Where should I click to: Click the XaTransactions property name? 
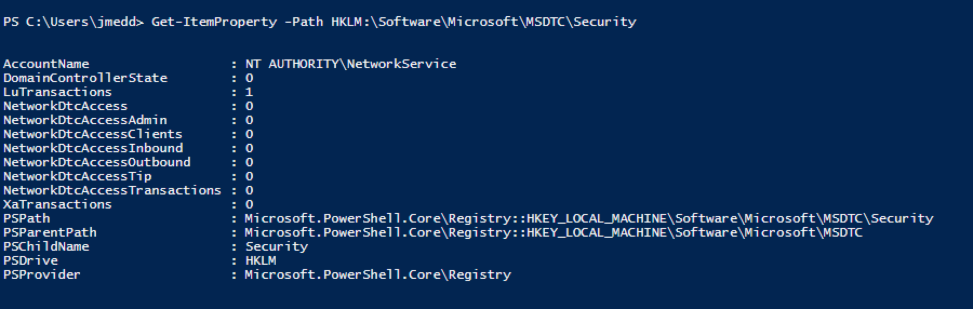pyautogui.click(x=58, y=204)
